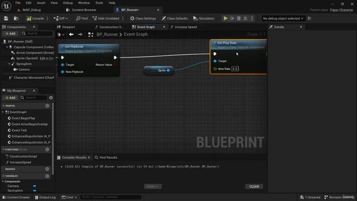Click the Edit in C++ link
This screenshot has width=357, height=201.
coord(46,58)
